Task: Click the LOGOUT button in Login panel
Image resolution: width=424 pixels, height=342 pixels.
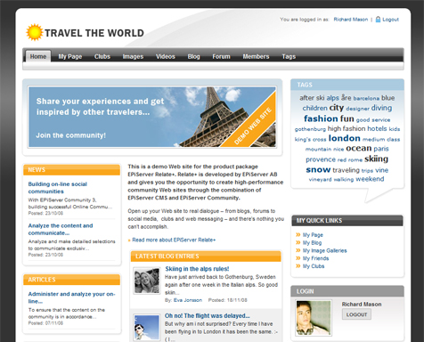Action: click(356, 314)
